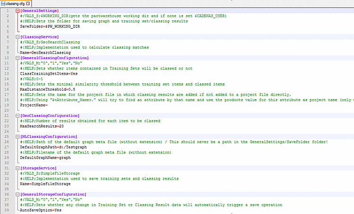Viewport: 354px width, 214px height.
Task: Collapse the [GeoClassingConfiguration] fold
Action: click(17, 116)
